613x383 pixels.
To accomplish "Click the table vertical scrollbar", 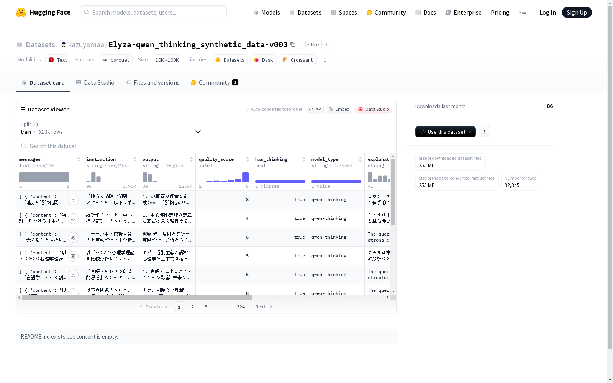I will [x=393, y=191].
